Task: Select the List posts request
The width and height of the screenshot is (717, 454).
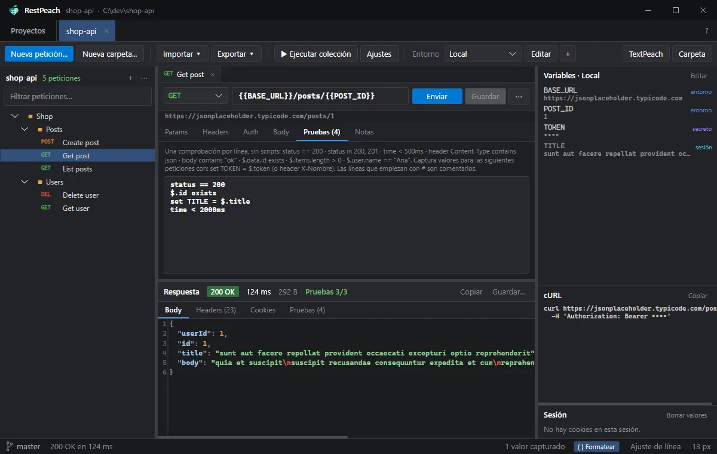Action: [78, 169]
